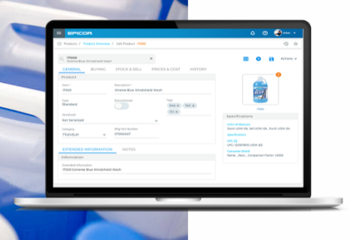Viewport: 350px width, 240px height.
Task: Click the Extended Information text field
Action: [x=136, y=170]
